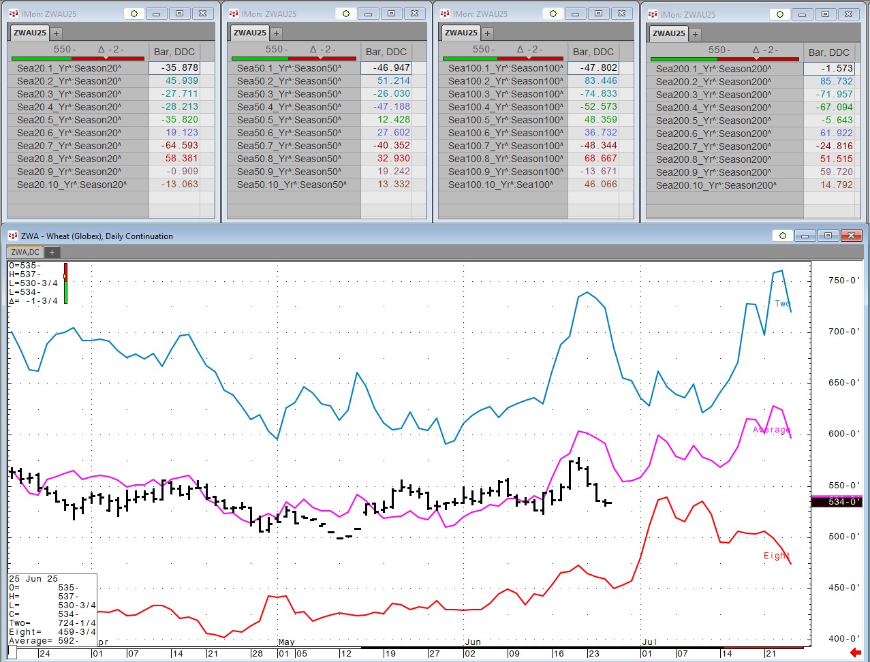Screen dimensions: 870x662
Task: Open the CQG app icon of the Season20 IMon window
Action: click(13, 14)
